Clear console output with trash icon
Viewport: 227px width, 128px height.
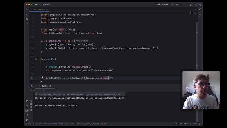point(31,110)
